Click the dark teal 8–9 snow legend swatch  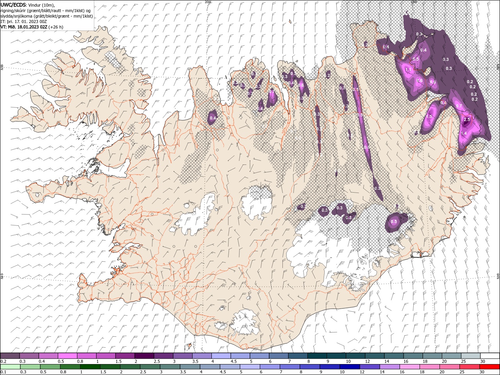(317, 356)
